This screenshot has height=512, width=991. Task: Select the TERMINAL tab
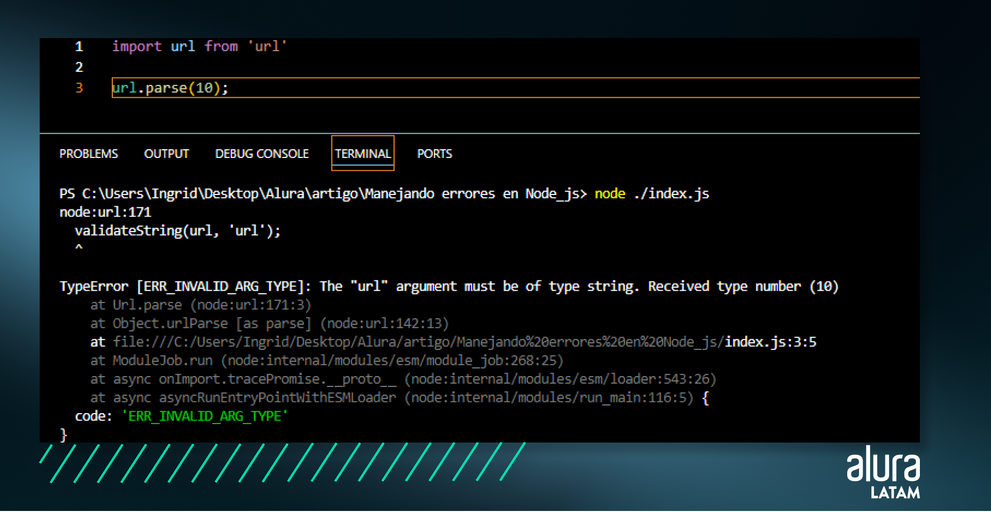[x=363, y=153]
